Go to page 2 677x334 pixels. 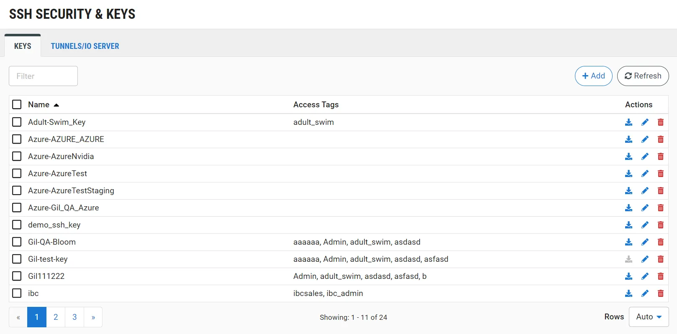(x=56, y=317)
